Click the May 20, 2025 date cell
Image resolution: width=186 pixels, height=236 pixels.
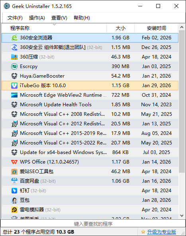coord(157,143)
